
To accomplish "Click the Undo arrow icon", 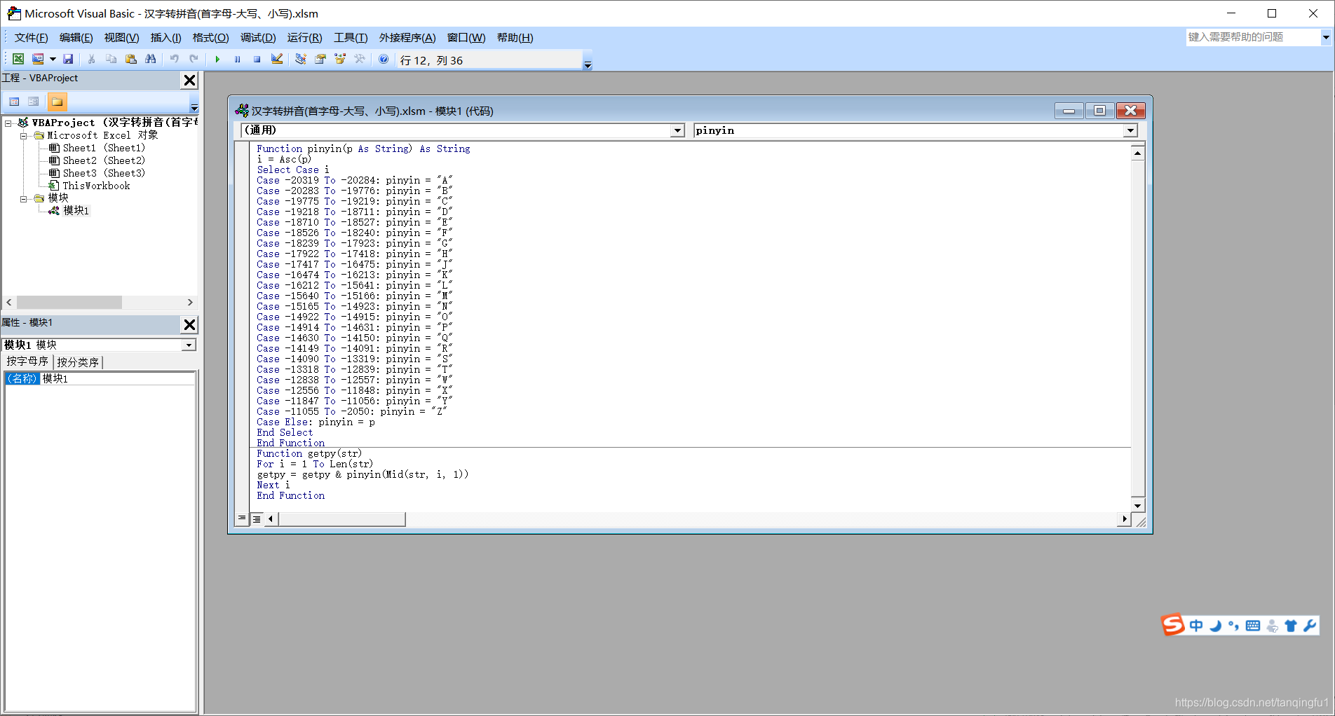I will [x=174, y=60].
